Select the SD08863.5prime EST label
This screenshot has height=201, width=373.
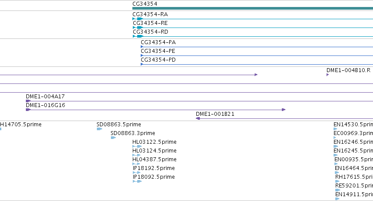tap(119, 125)
